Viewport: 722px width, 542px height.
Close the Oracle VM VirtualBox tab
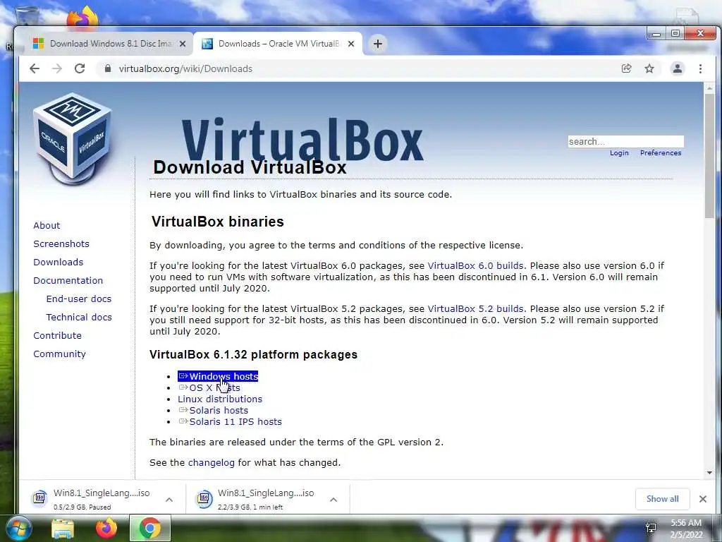(351, 44)
